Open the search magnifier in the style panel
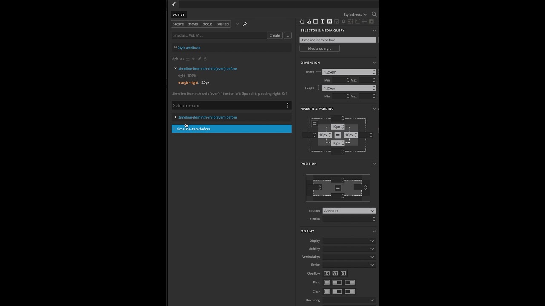Screen dimensions: 545x306 tap(374, 14)
